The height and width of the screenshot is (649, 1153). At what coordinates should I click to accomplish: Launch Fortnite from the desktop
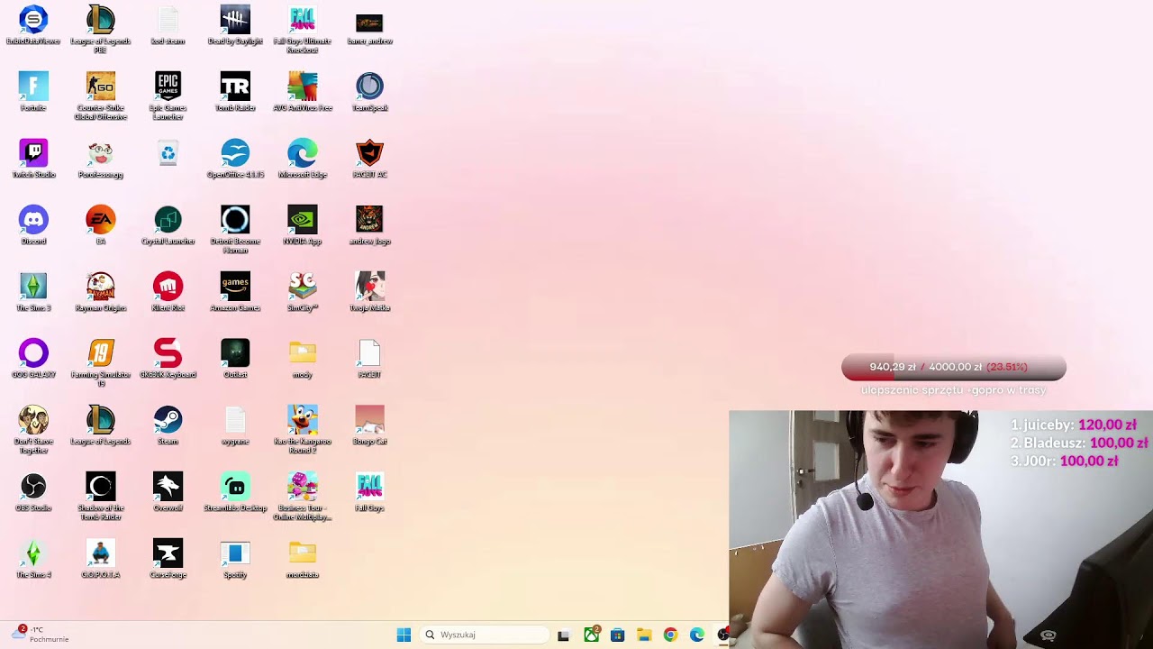click(x=33, y=87)
